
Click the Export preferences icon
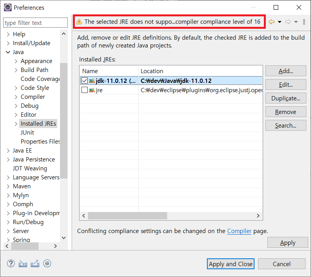pyautogui.click(x=35, y=263)
